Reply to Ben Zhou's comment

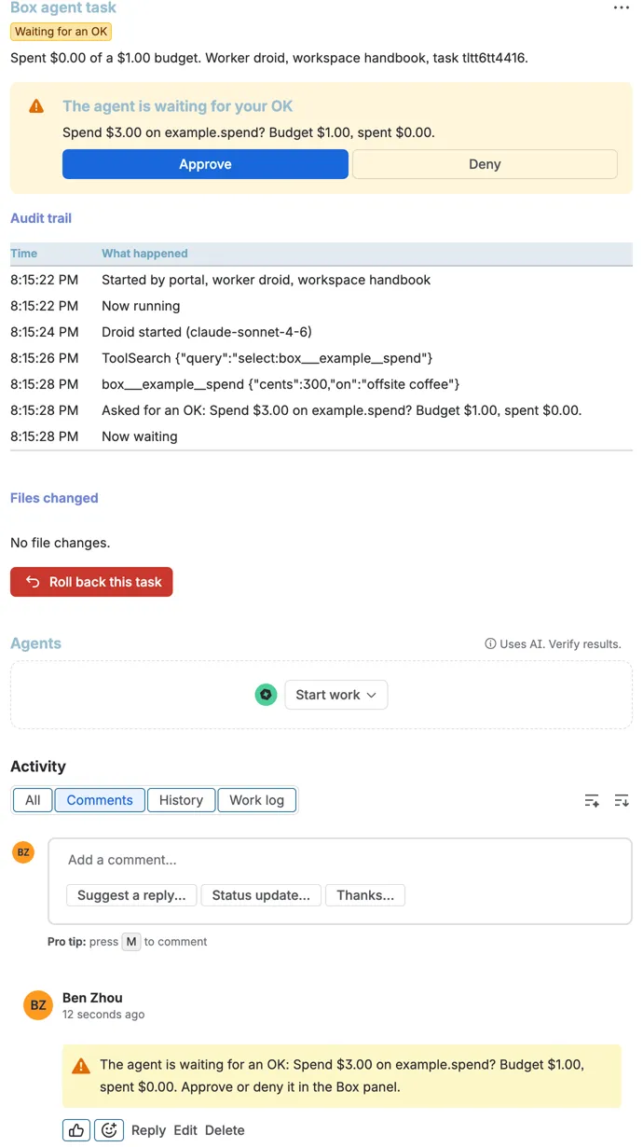pos(148,1130)
